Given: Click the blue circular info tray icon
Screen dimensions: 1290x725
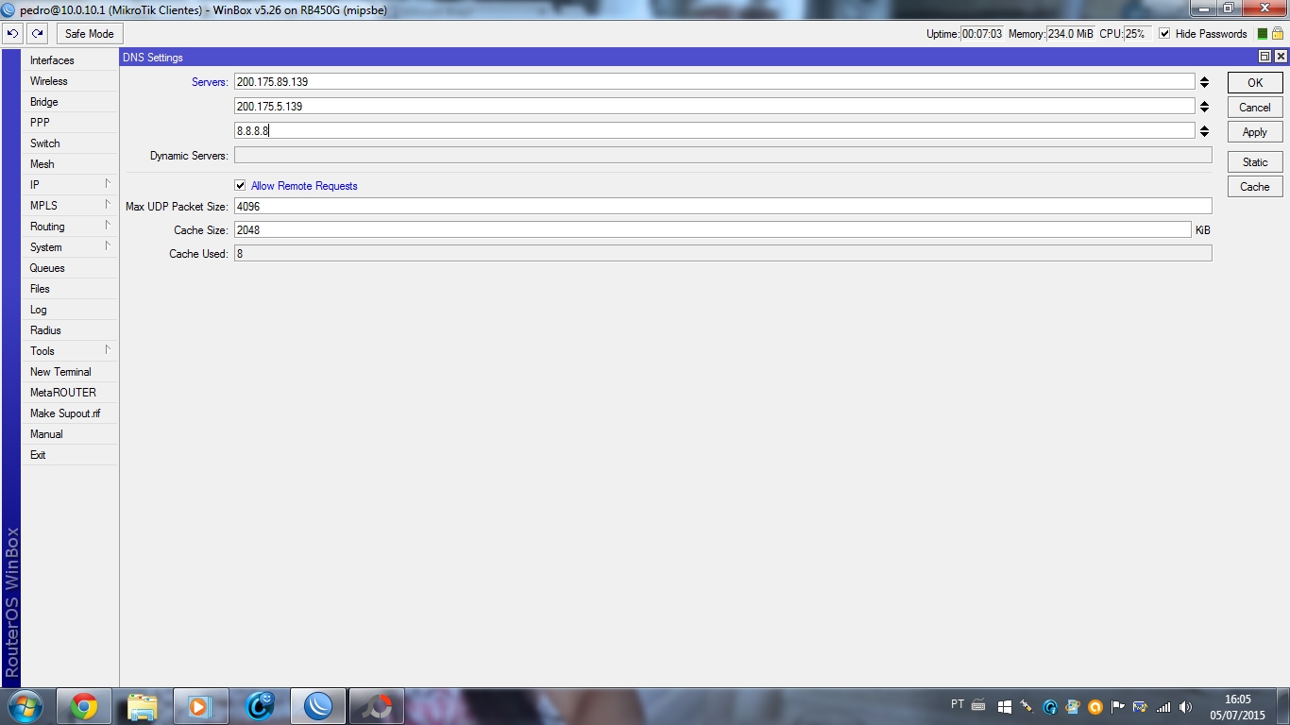Looking at the screenshot, I should (1049, 706).
